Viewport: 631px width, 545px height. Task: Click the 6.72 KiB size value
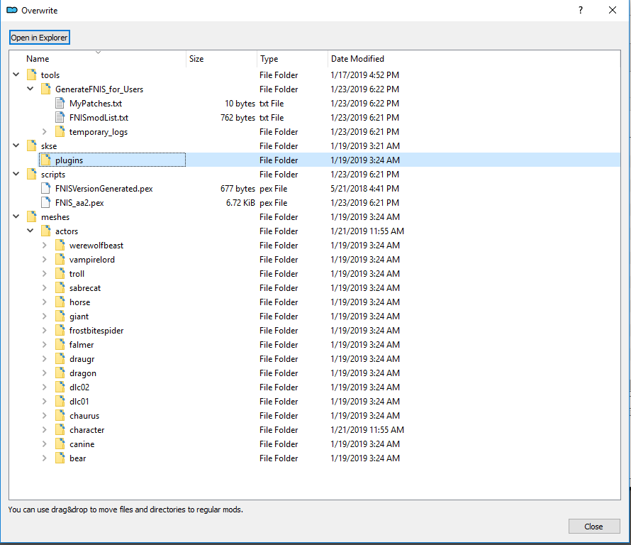point(240,203)
